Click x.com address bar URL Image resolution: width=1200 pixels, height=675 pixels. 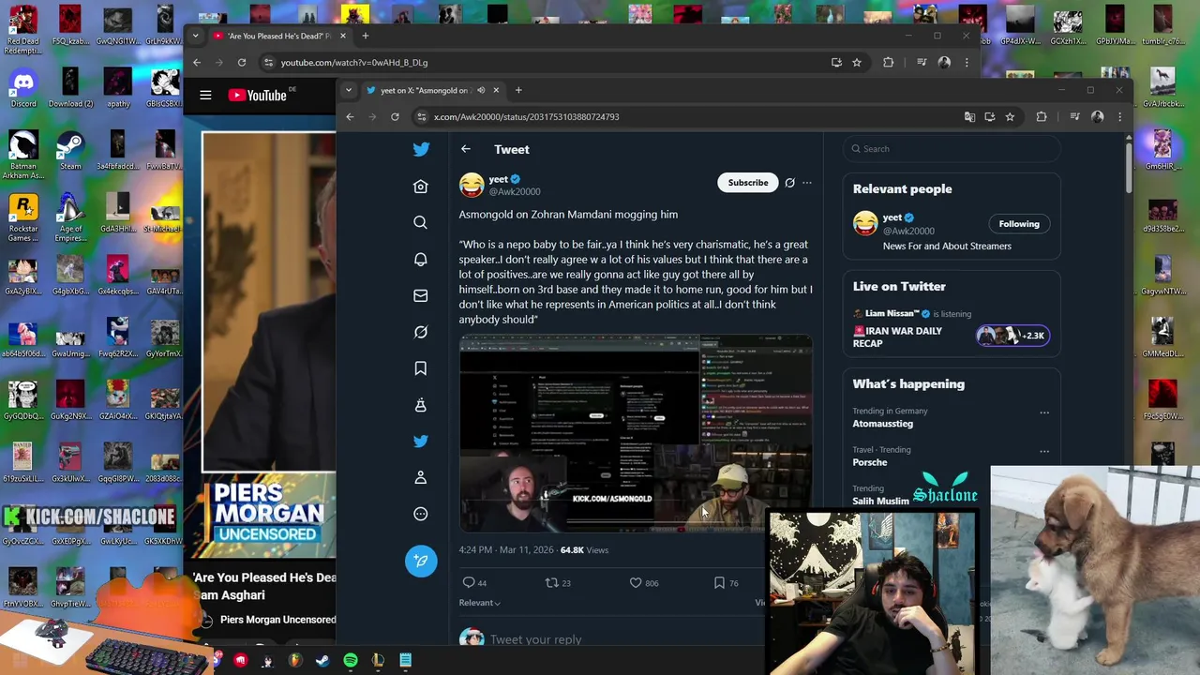[x=526, y=117]
